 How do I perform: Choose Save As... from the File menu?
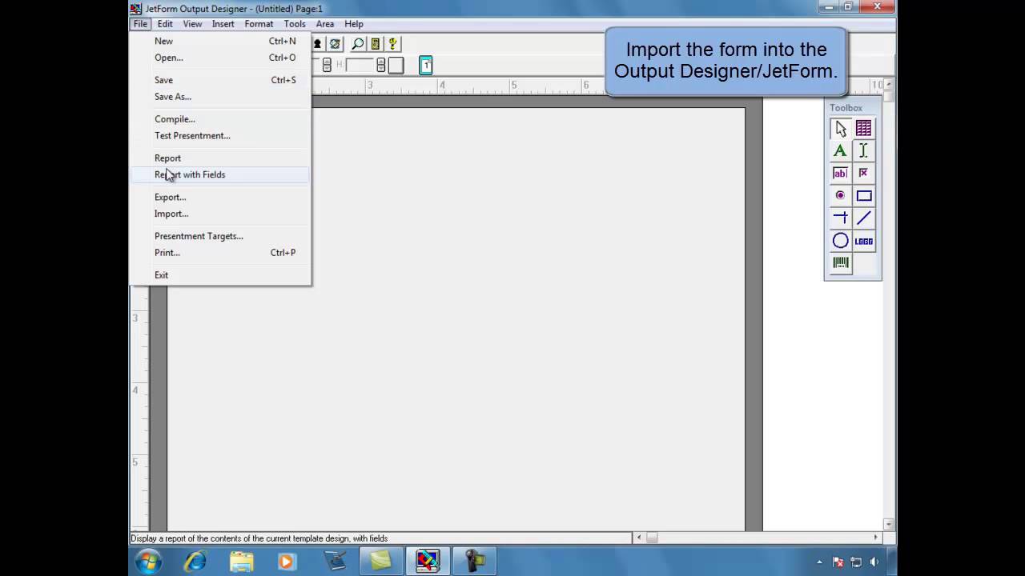220,97
